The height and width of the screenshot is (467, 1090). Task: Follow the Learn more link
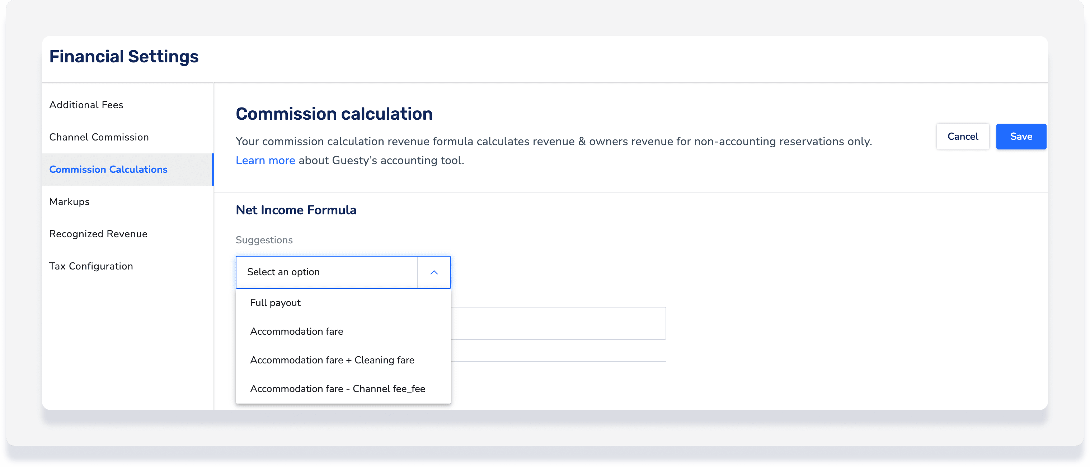(265, 161)
